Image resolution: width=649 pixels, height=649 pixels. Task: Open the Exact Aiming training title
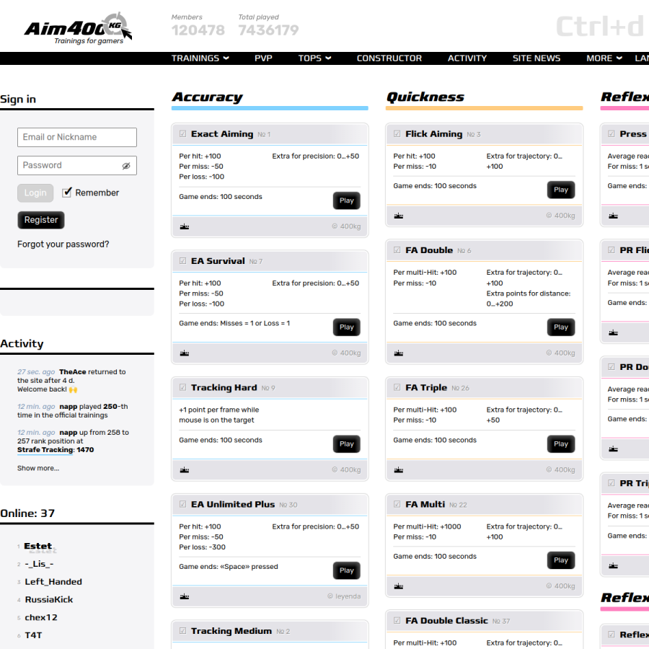(x=222, y=134)
